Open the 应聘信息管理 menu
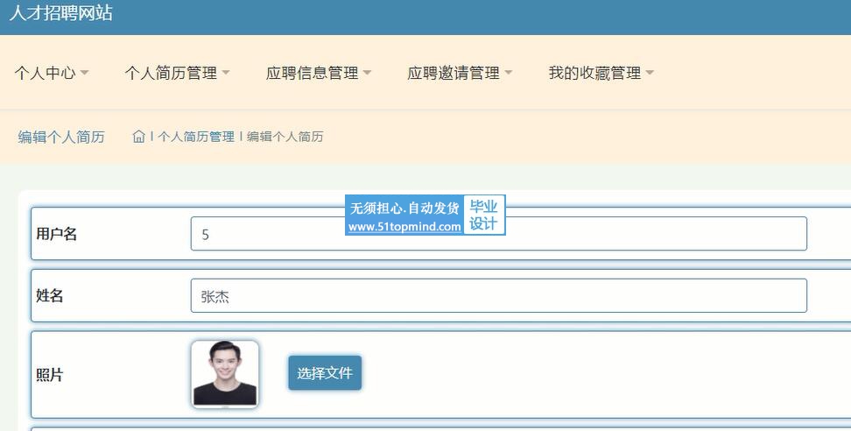The image size is (851, 431). [318, 72]
